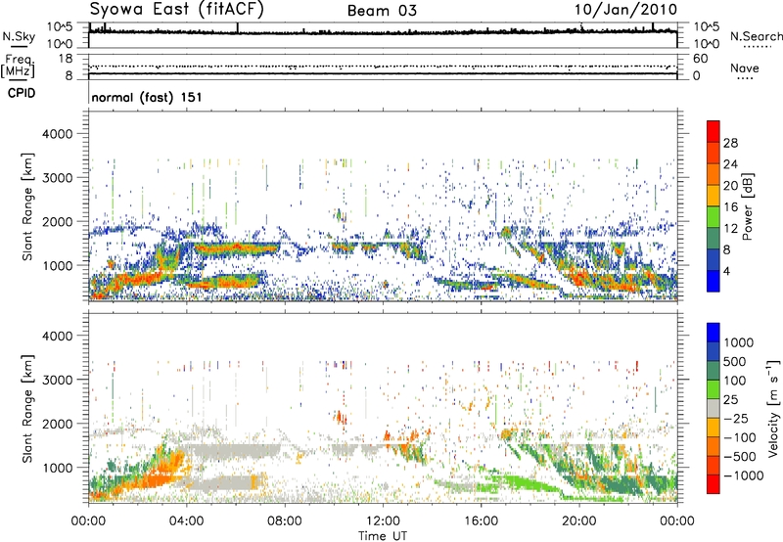Click the '16:00' time axis tick label

[481, 521]
